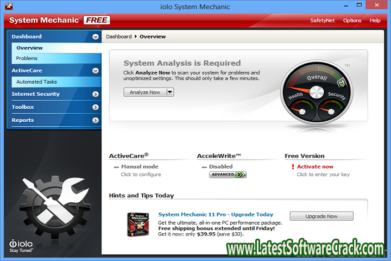Expand the Toolbox section arrow
391x261 pixels.
[x=96, y=107]
